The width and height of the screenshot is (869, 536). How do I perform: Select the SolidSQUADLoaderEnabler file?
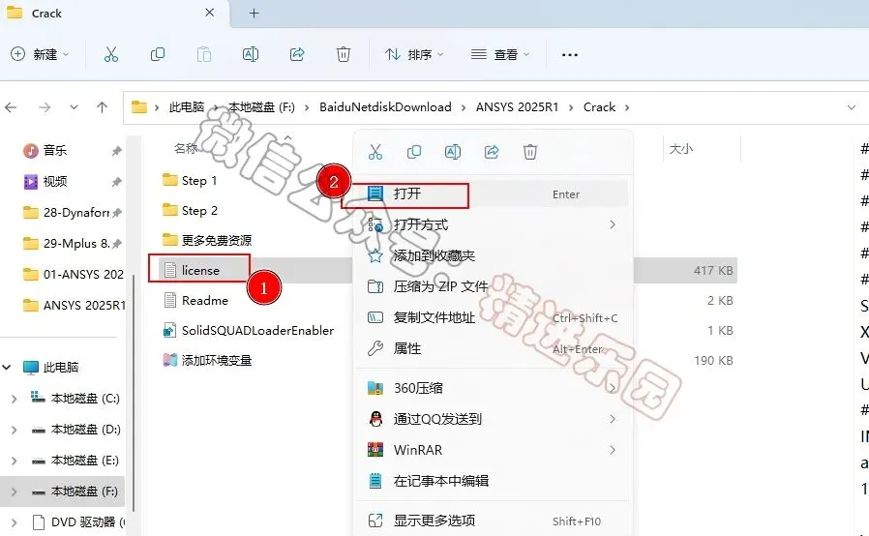click(248, 330)
